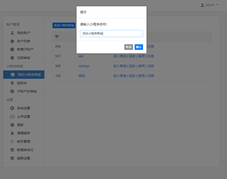Click the broom icon beside 清理缓存
Viewport: 227px width, 179px height.
click(12, 133)
